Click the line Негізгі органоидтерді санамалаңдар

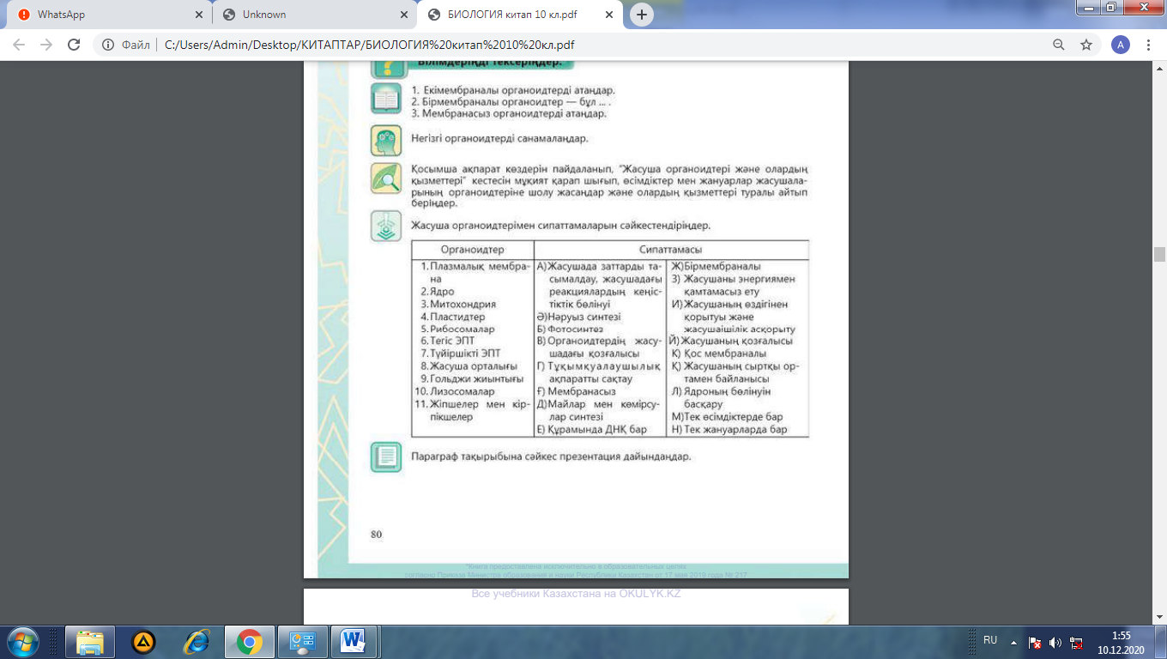[499, 137]
